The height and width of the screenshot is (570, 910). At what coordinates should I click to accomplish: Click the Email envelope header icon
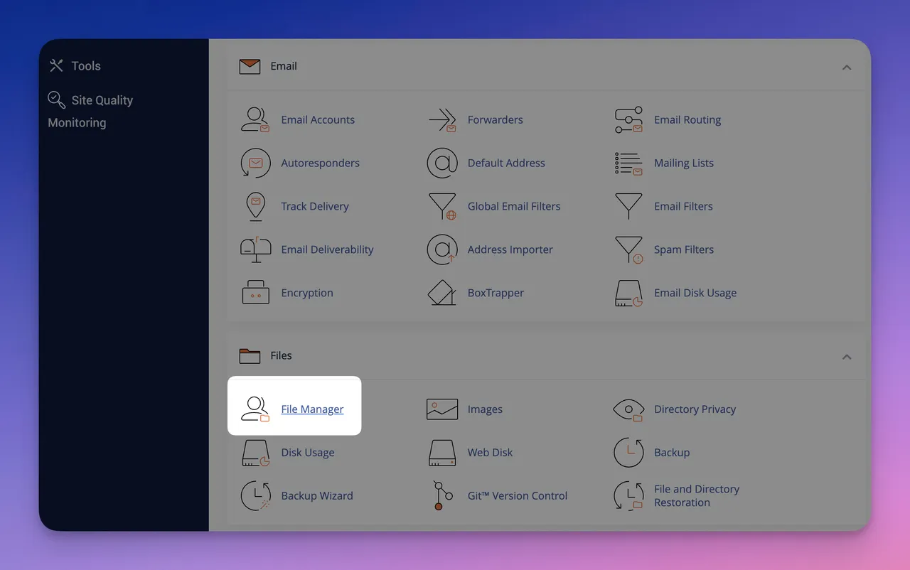pyautogui.click(x=250, y=67)
